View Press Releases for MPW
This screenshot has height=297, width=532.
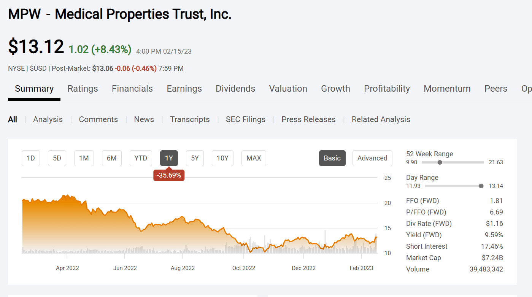point(308,119)
